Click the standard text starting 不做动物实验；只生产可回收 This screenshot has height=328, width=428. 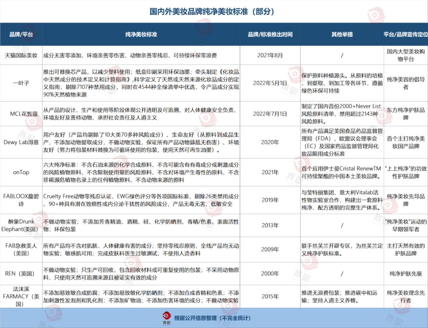coord(141,274)
